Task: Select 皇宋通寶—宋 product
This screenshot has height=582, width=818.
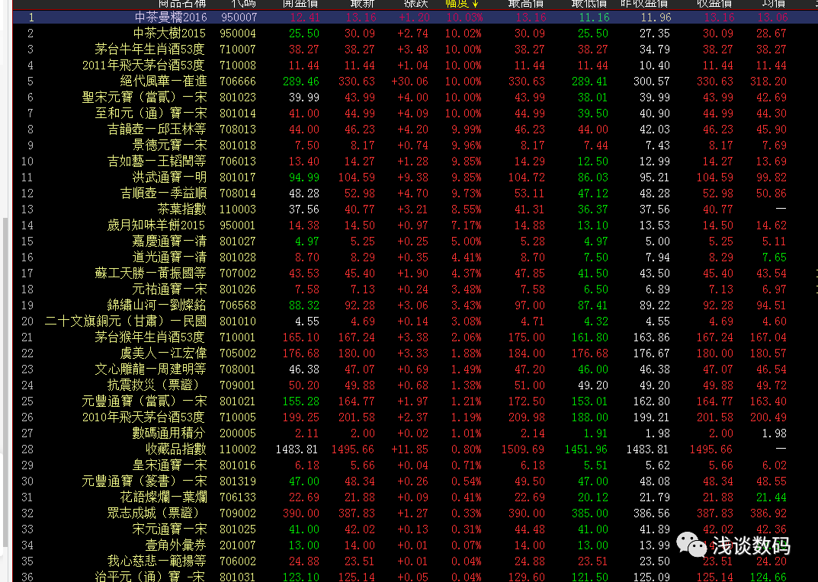Action: tap(169, 465)
